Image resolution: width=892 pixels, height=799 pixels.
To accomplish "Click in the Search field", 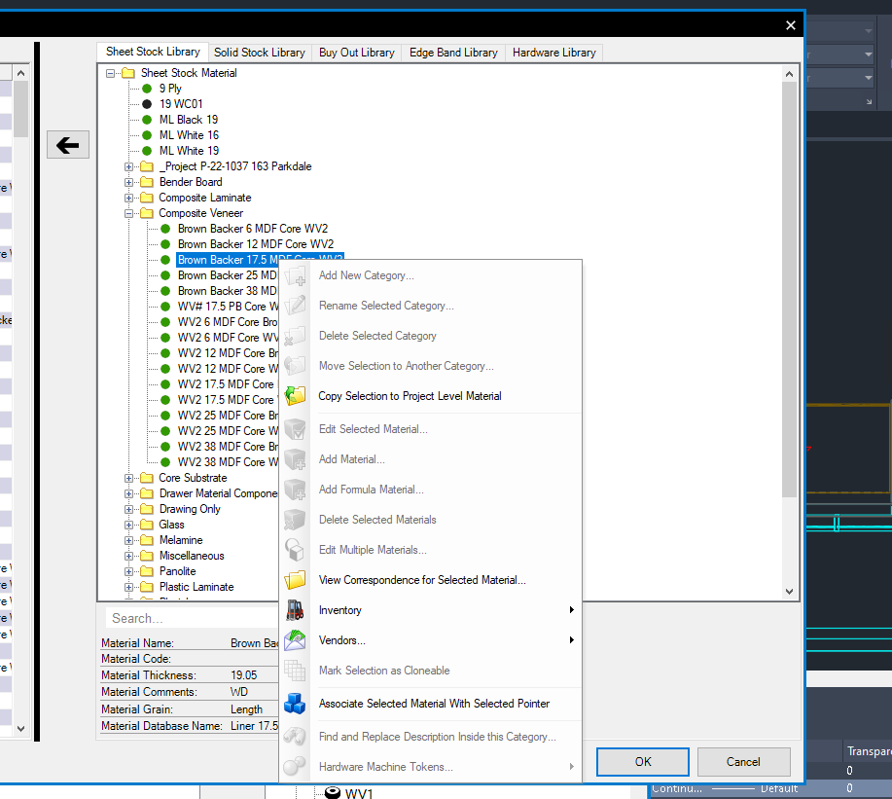I will pos(193,618).
